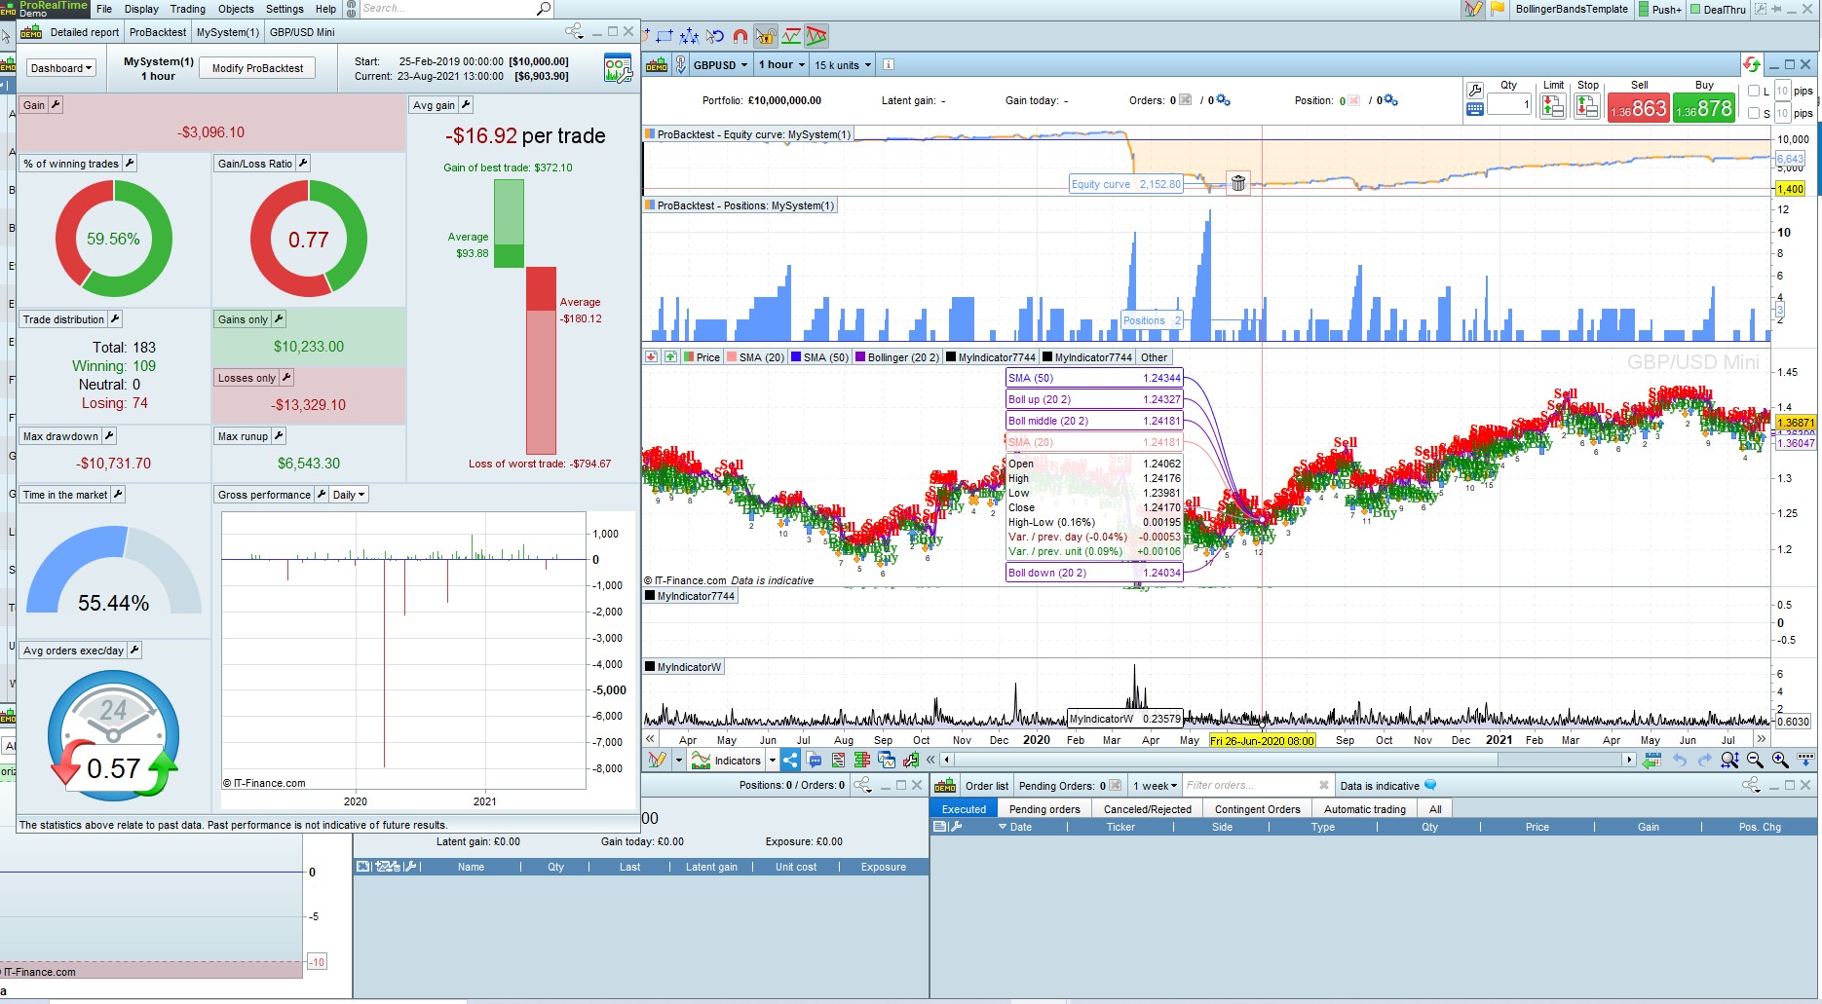
Task: Open the Dashboard dropdown
Action: coord(61,68)
